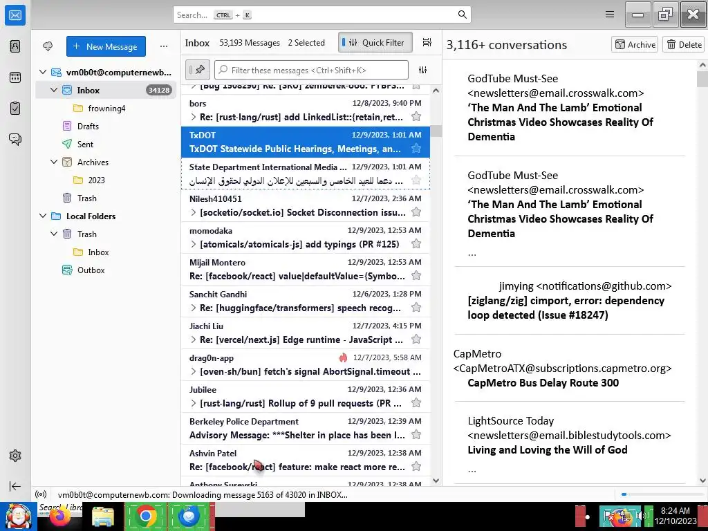
Task: Click the message list scrollbar thumb
Action: click(436, 131)
